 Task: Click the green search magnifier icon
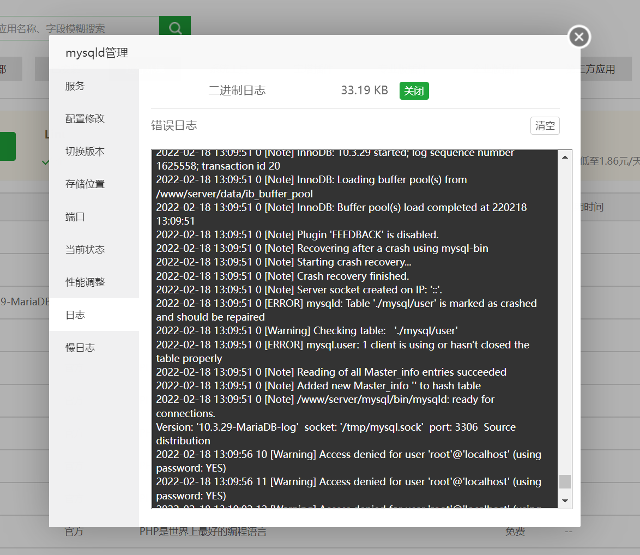[175, 28]
